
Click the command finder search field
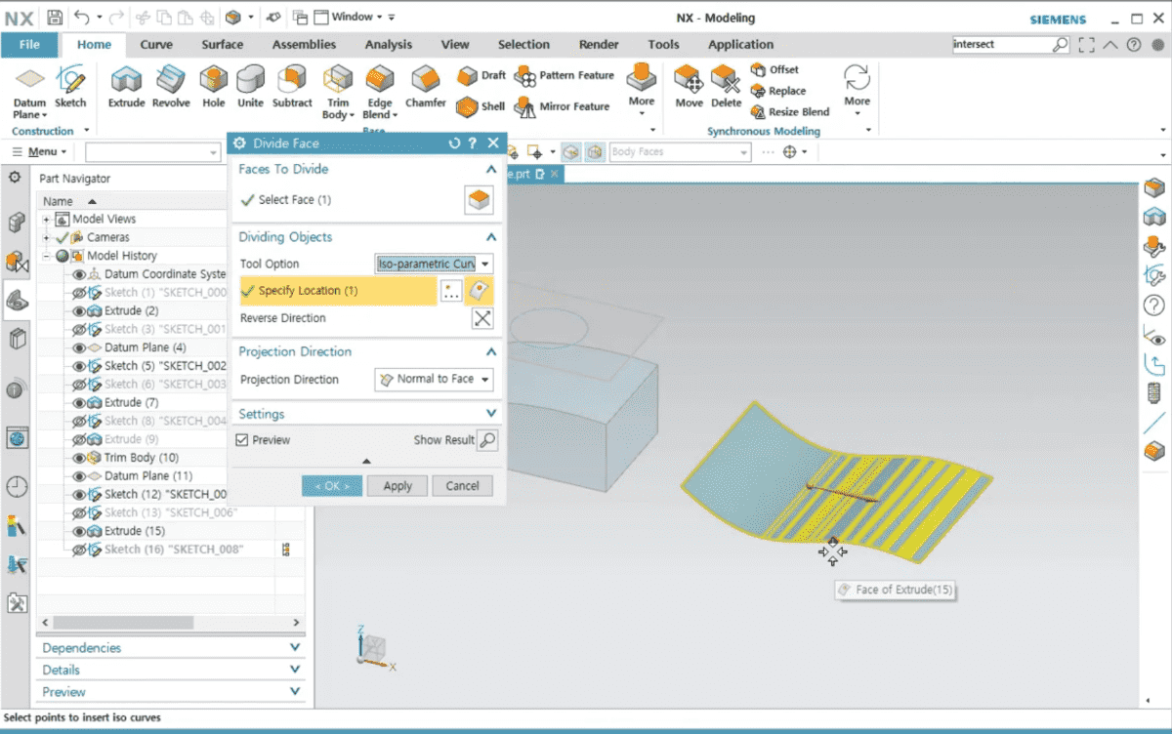click(1003, 45)
